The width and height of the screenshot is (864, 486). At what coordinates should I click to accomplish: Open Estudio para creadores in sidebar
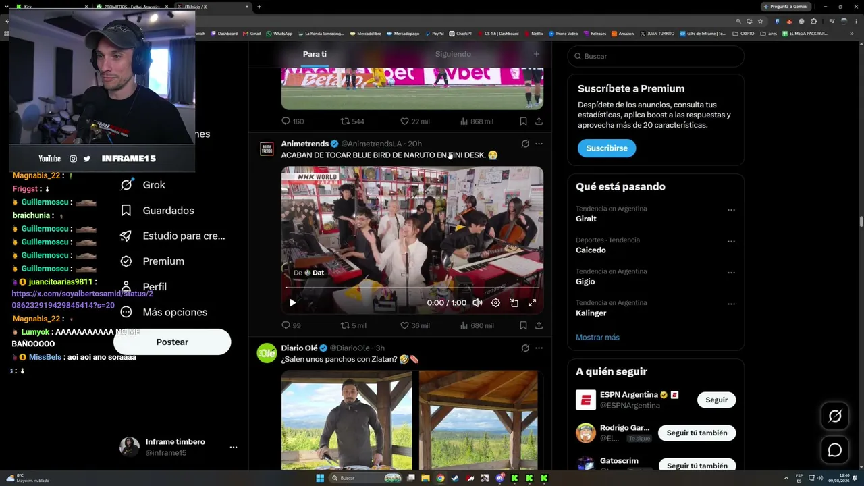pyautogui.click(x=172, y=236)
